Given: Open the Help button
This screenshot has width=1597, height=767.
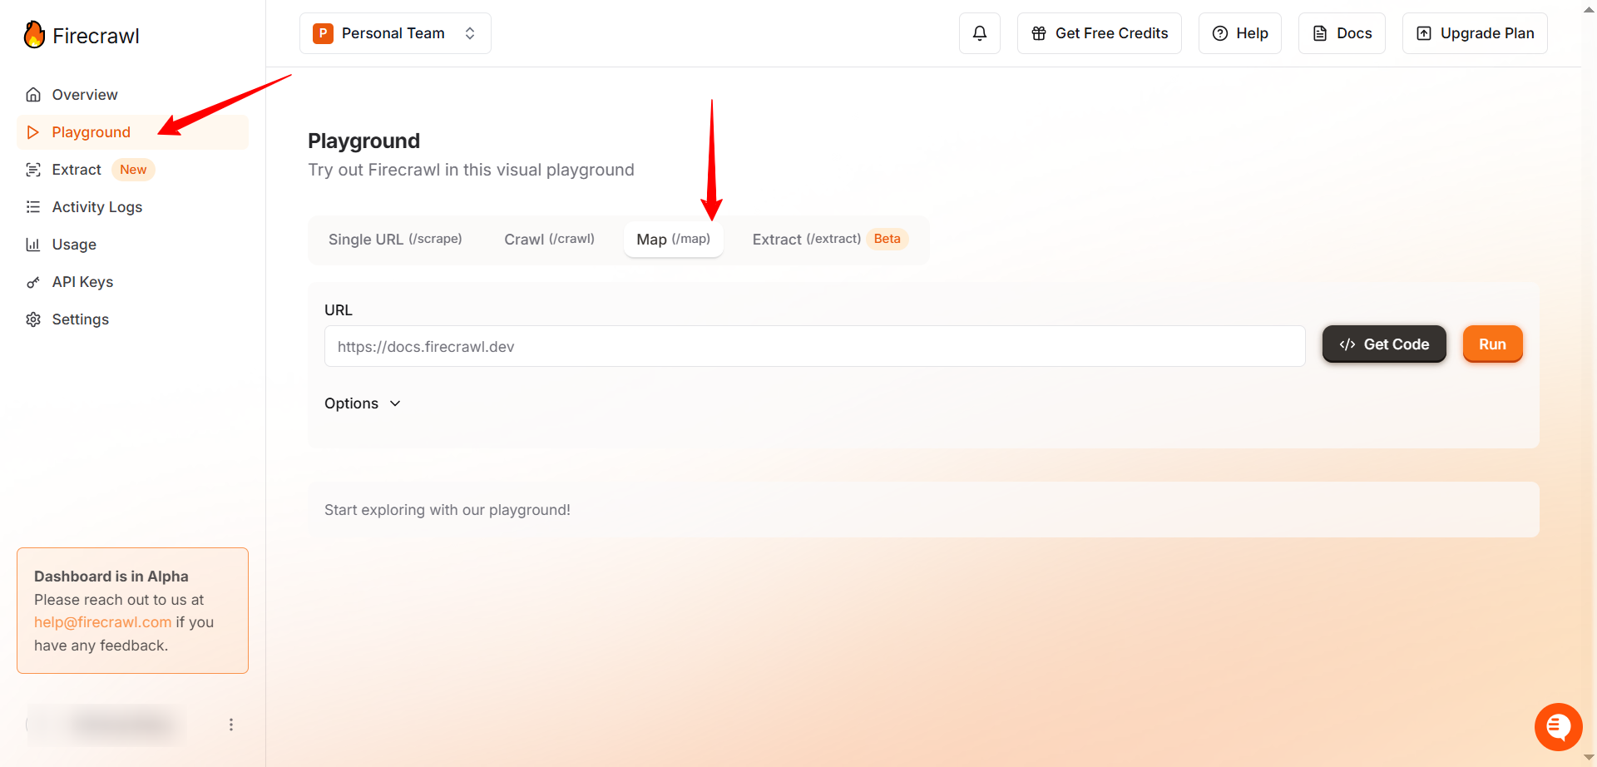Looking at the screenshot, I should coord(1240,33).
